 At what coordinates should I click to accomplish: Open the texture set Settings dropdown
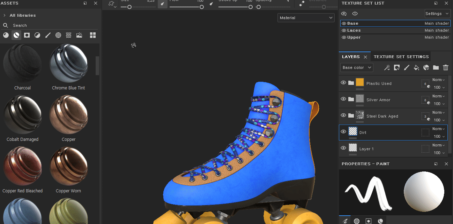point(437,14)
